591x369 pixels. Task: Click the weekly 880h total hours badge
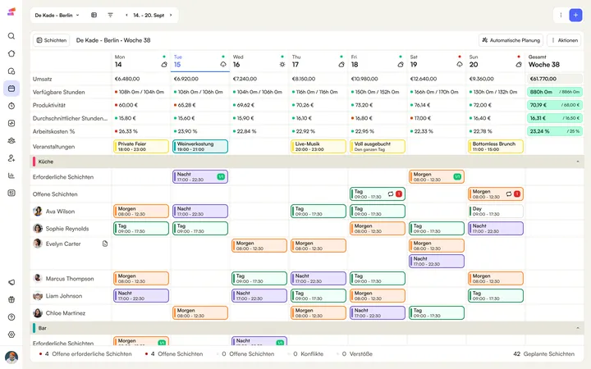554,92
